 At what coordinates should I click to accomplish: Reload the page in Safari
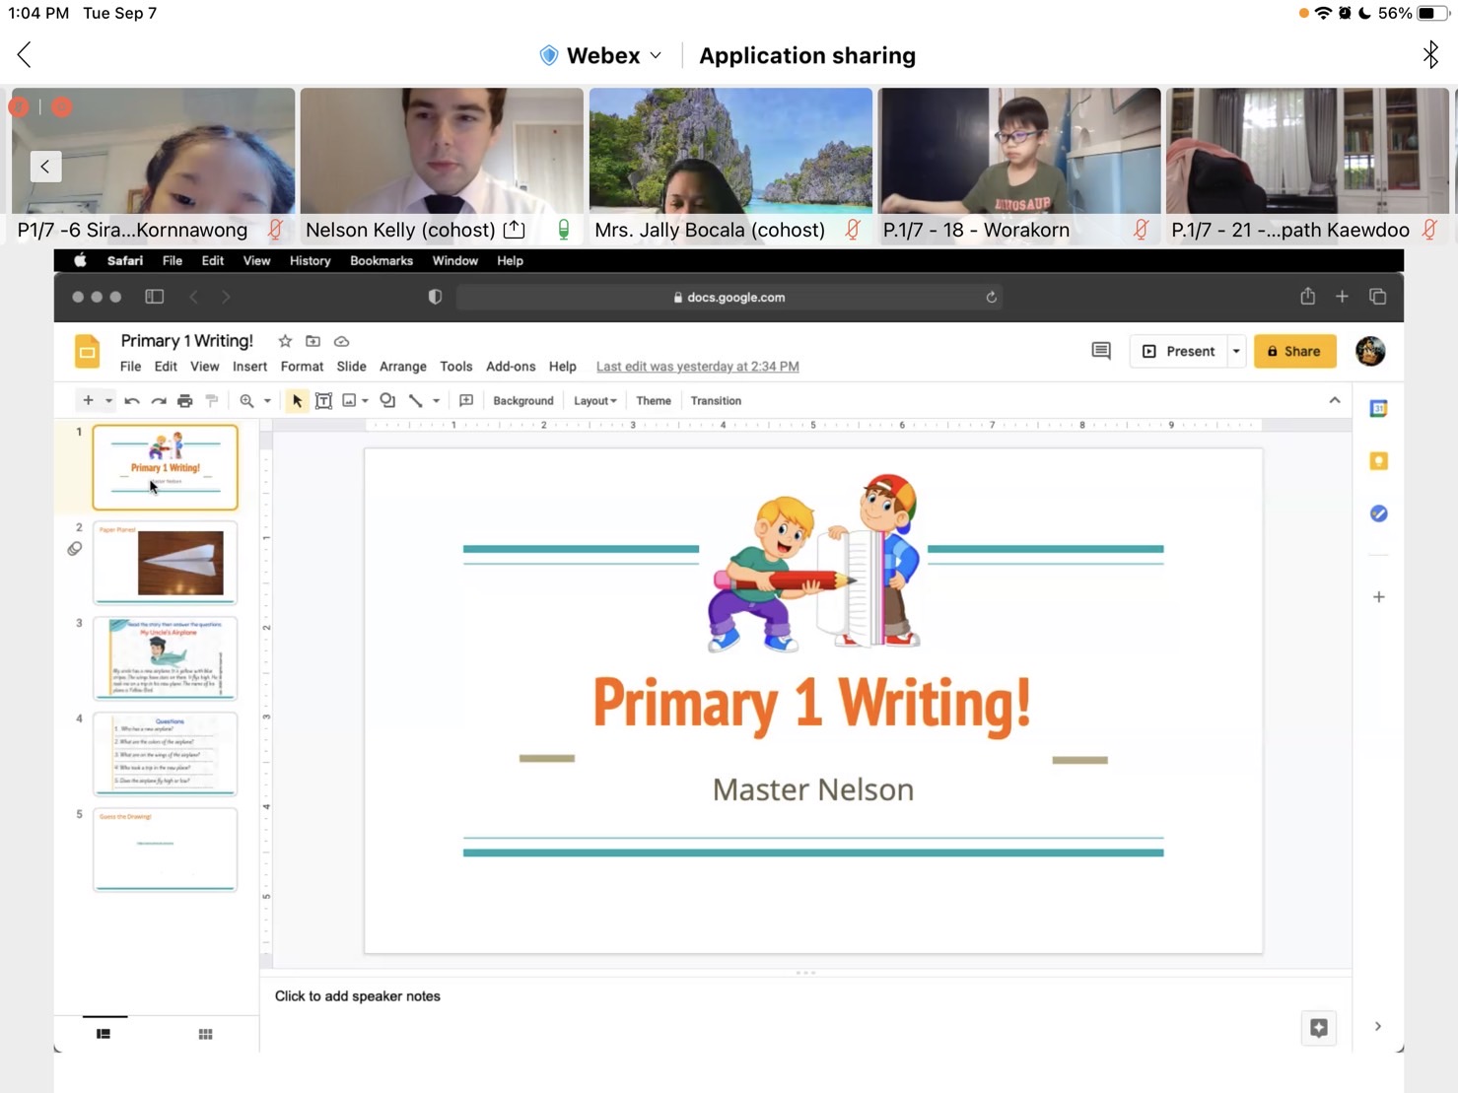(991, 297)
